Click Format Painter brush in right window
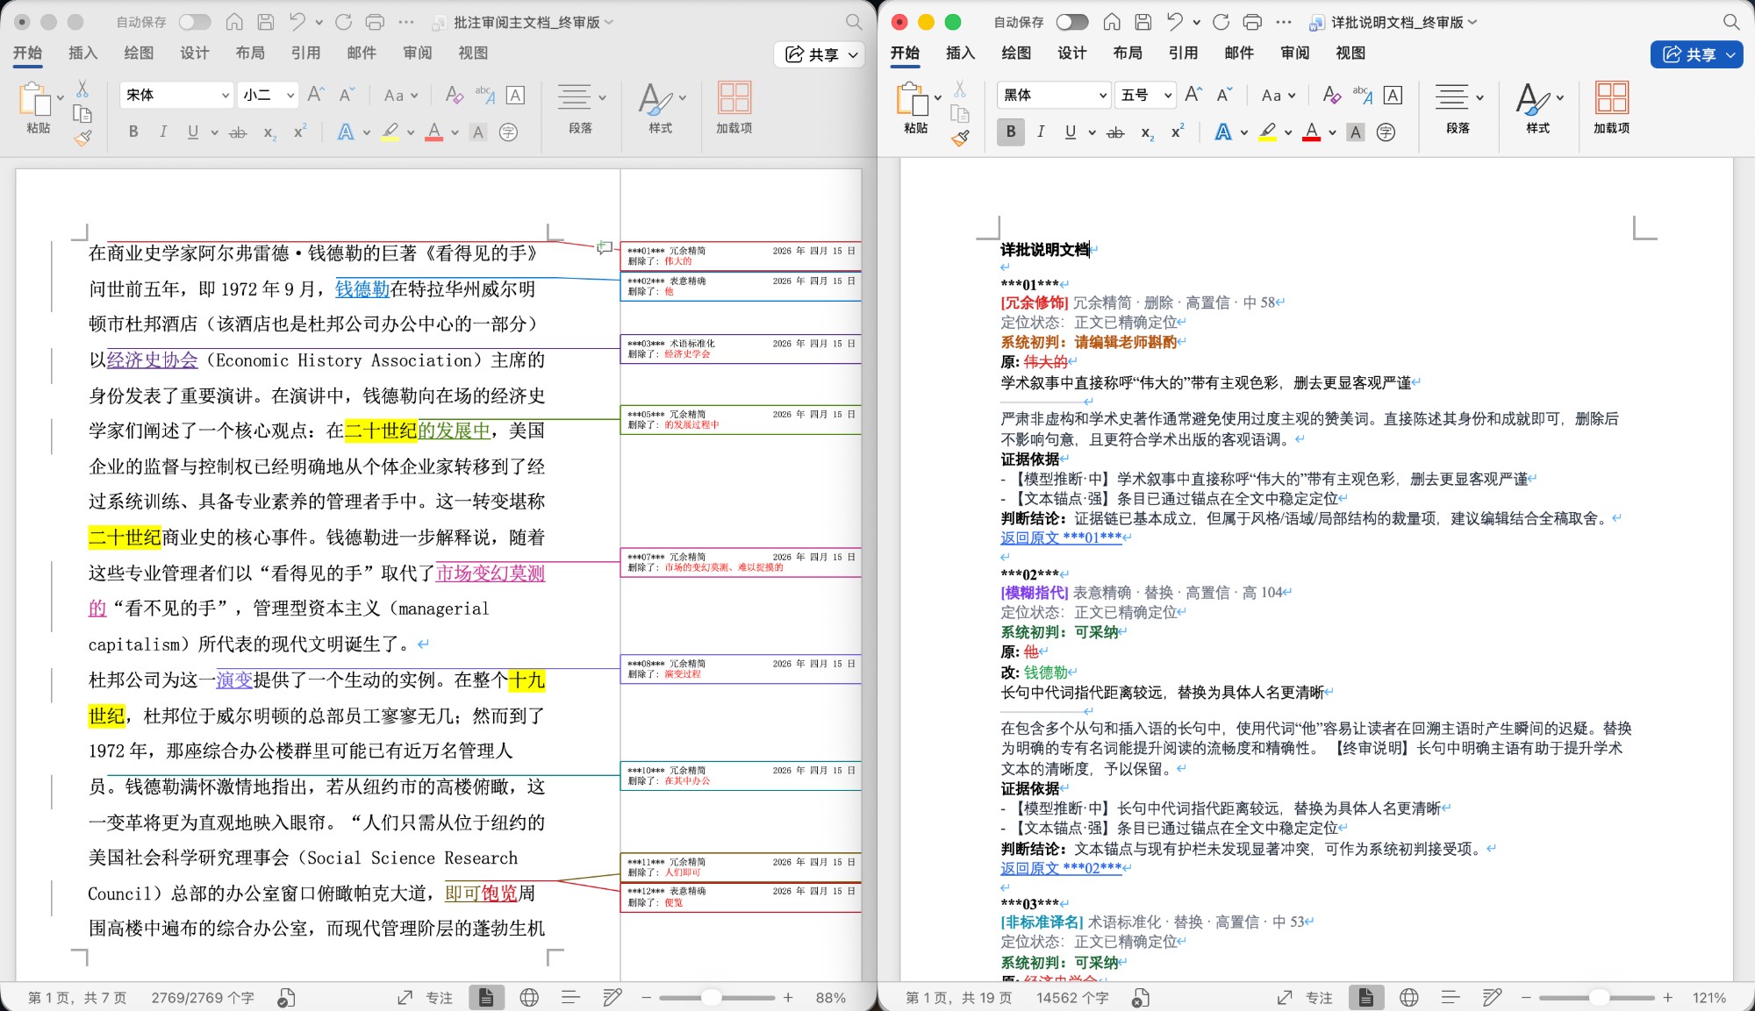Image resolution: width=1755 pixels, height=1011 pixels. coord(960,137)
